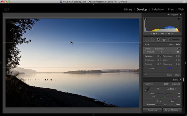
Task: Toggle the mask panel on/off switch beside Reset
Action: click(x=145, y=75)
